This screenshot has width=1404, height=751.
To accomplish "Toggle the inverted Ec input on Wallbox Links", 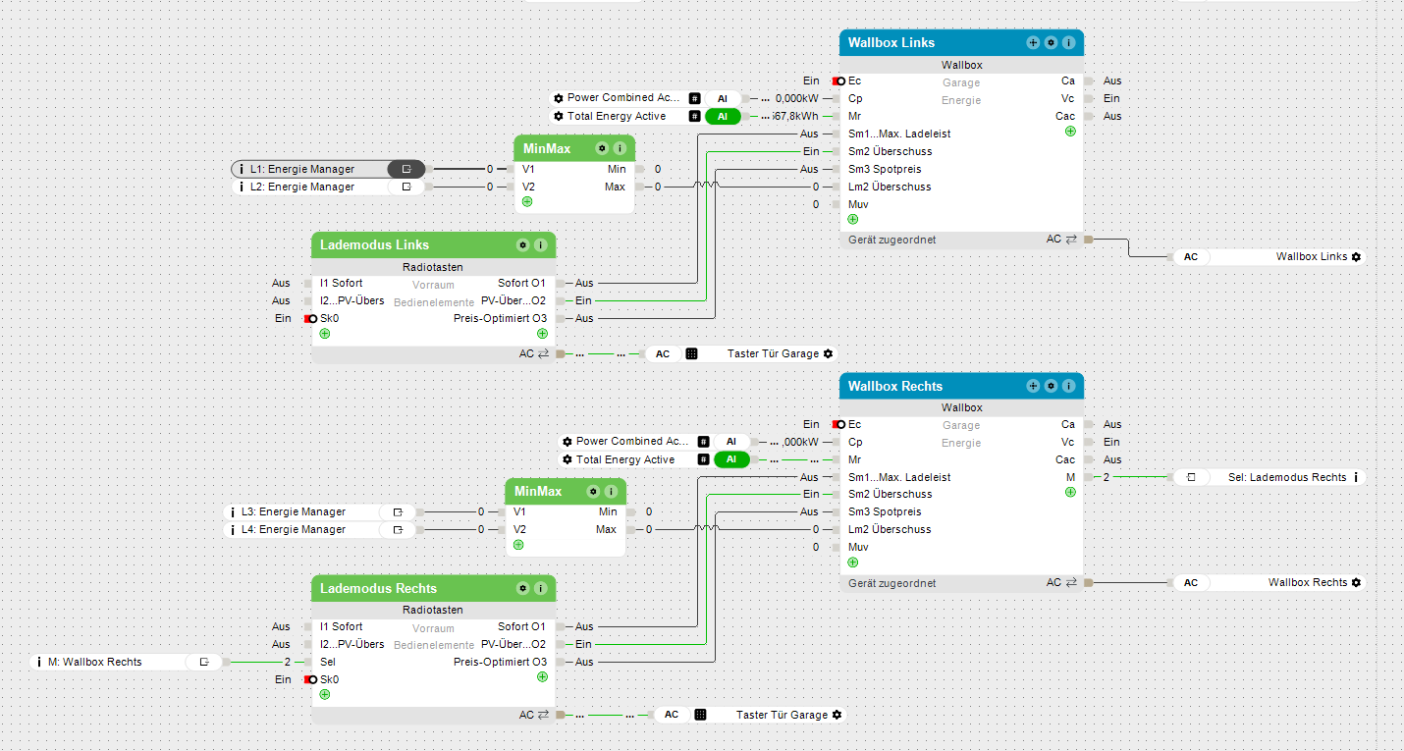I will tap(837, 80).
